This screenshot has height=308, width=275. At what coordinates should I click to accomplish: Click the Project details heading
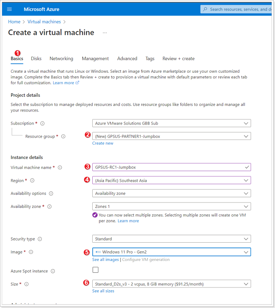(25, 95)
